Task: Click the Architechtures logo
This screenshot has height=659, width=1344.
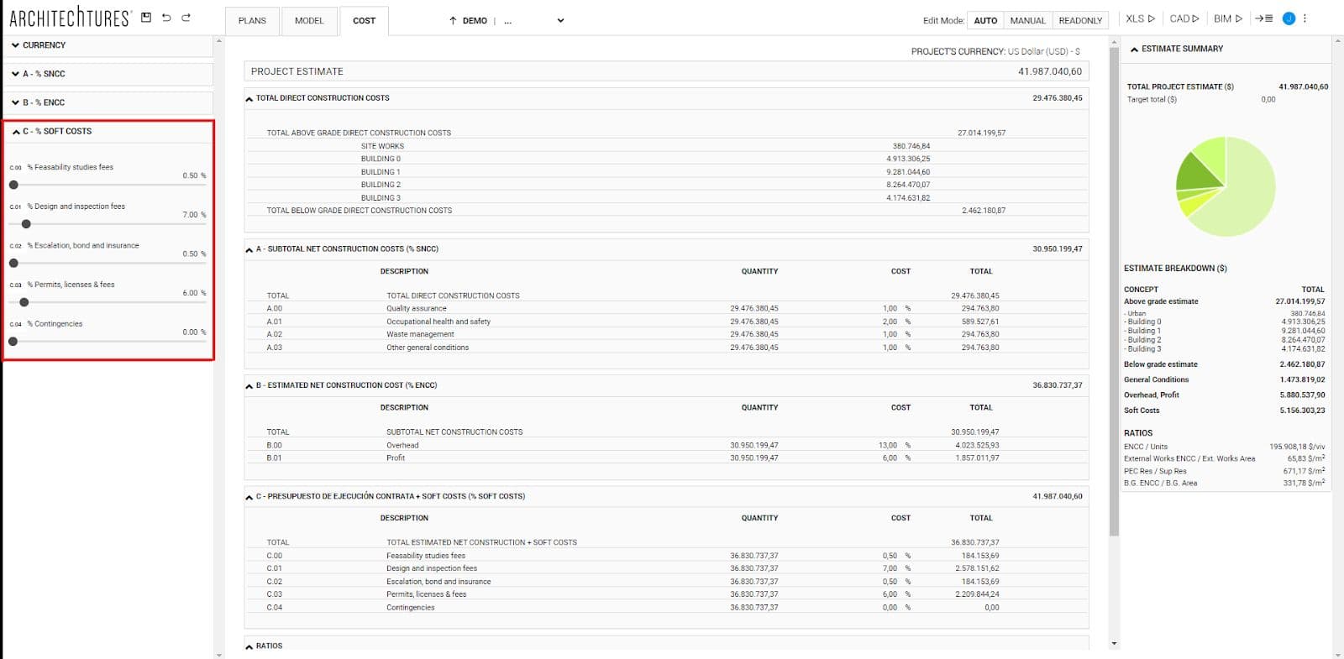Action: (70, 18)
